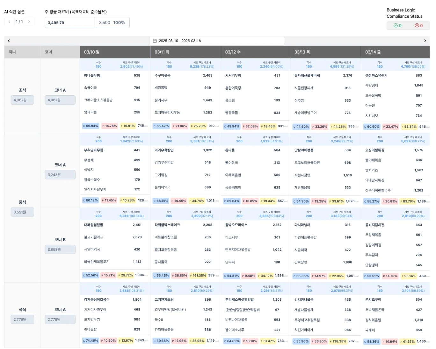Show the previous week in the calendar
Screen dimensions: 436x349
click(9, 41)
